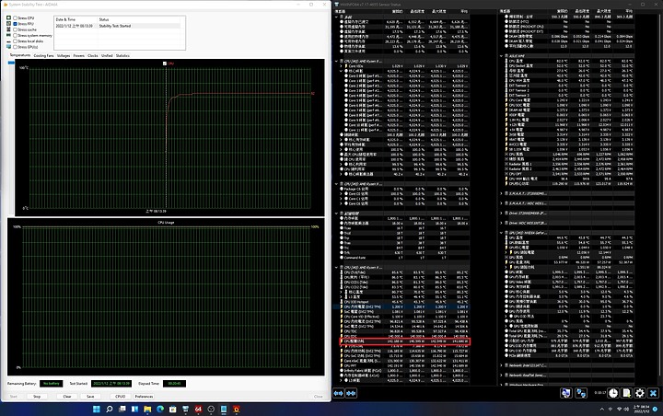Select the CPU PPT sensor row

point(404,365)
